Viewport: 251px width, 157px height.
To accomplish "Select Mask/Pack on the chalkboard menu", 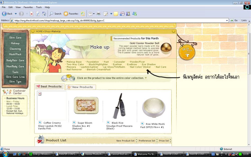I will coord(15,54).
